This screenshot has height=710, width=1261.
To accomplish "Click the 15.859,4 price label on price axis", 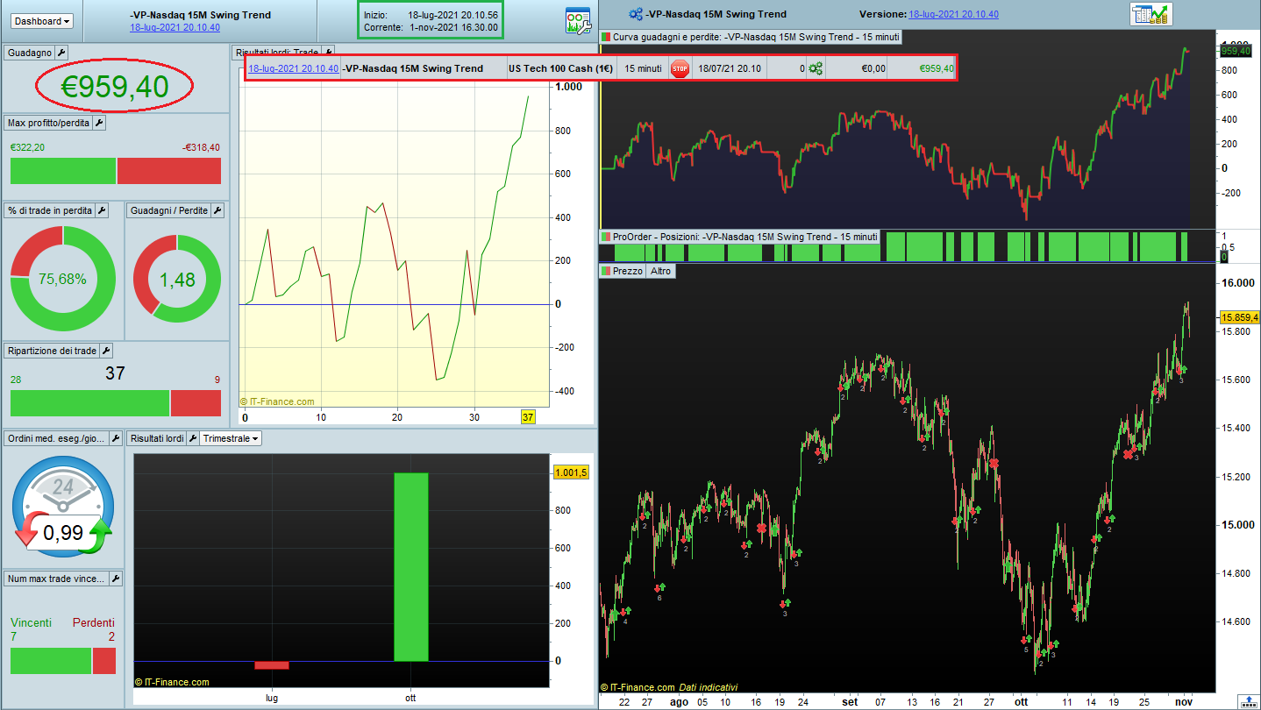I will pos(1239,317).
